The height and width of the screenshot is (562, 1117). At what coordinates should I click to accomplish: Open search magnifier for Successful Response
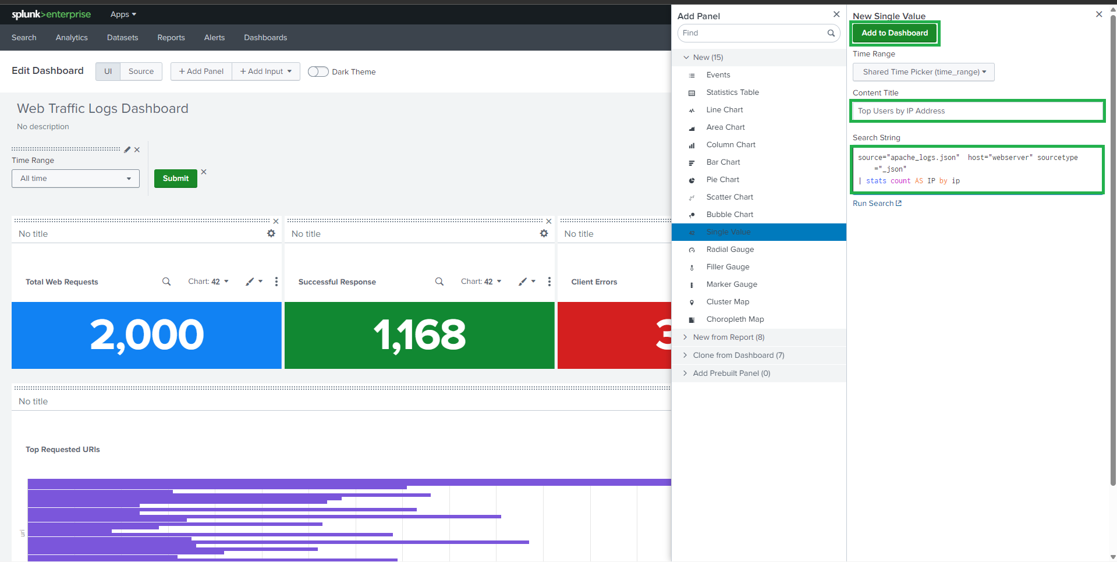point(439,282)
